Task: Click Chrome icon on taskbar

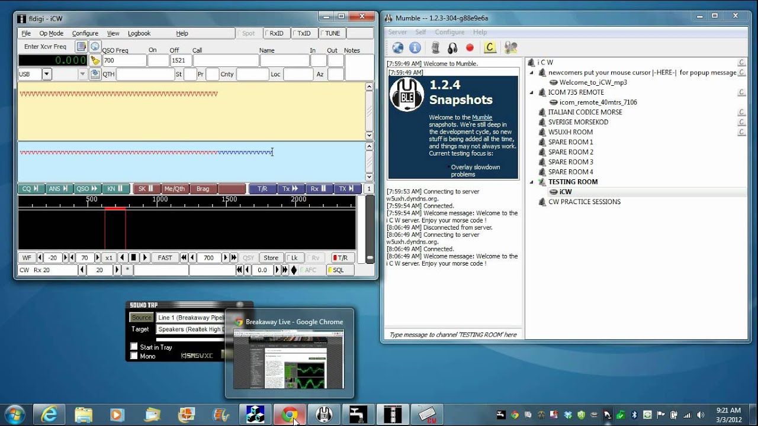Action: (290, 415)
